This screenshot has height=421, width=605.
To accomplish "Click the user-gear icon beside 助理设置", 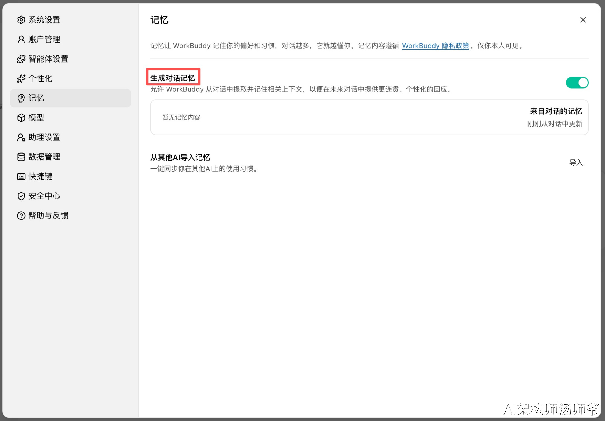I will pos(21,137).
